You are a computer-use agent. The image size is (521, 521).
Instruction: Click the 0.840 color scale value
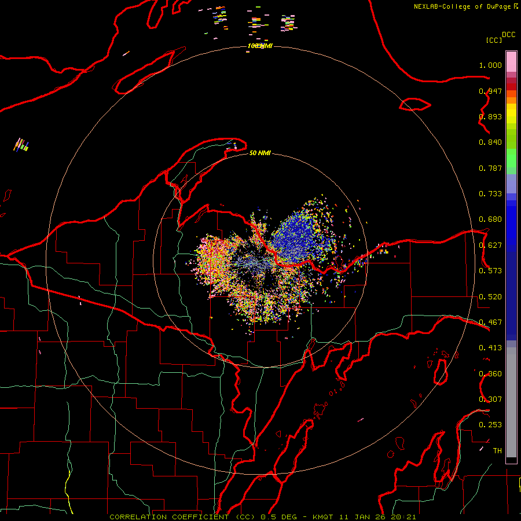490,142
